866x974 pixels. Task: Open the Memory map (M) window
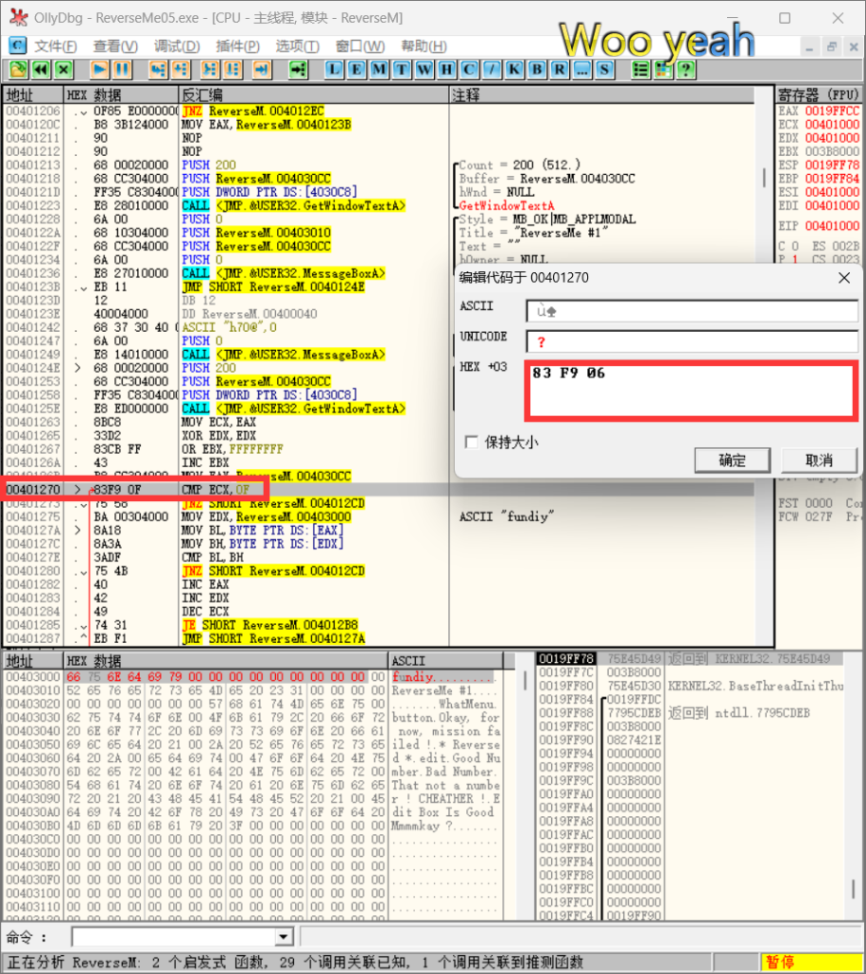pyautogui.click(x=380, y=69)
